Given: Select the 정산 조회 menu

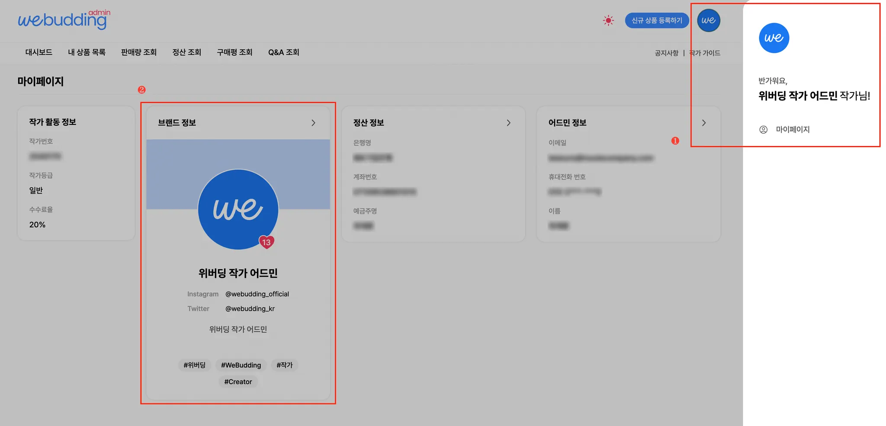Looking at the screenshot, I should [187, 52].
